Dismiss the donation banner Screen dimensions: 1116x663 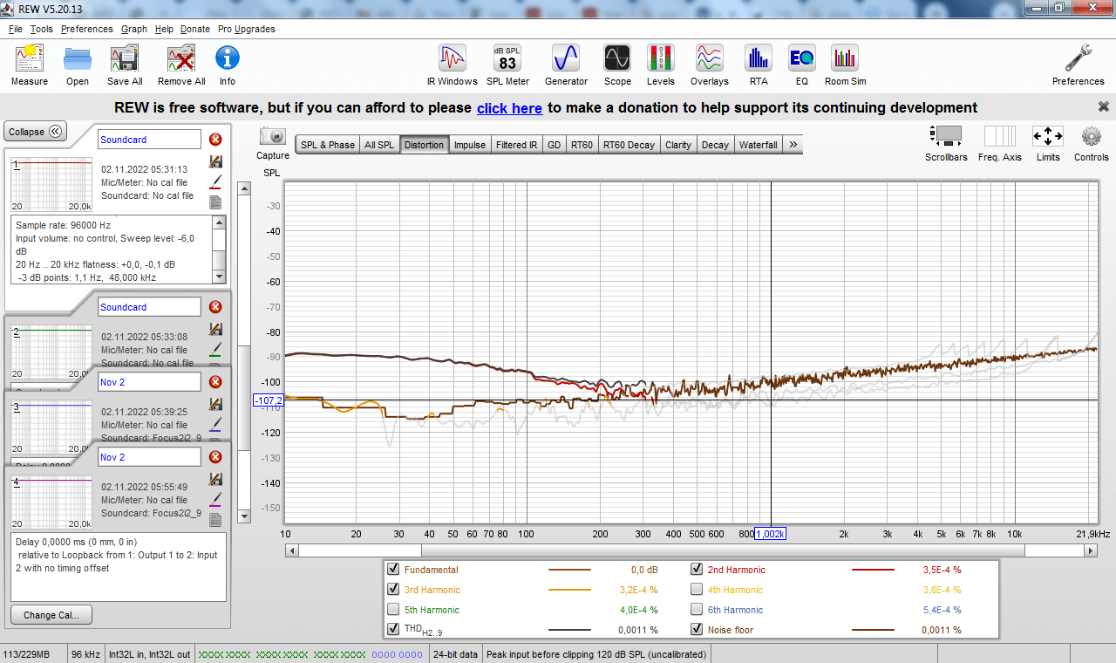pyautogui.click(x=1104, y=106)
